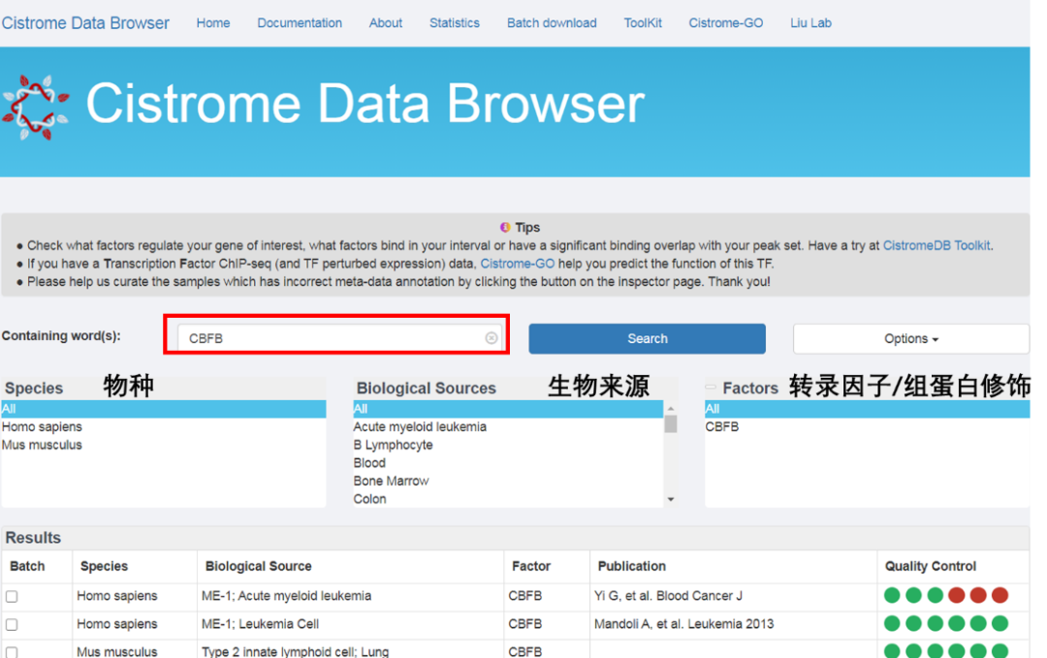
Task: Open the Documentation page
Action: [x=300, y=22]
